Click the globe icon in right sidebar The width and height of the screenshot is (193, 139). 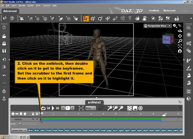188,99
